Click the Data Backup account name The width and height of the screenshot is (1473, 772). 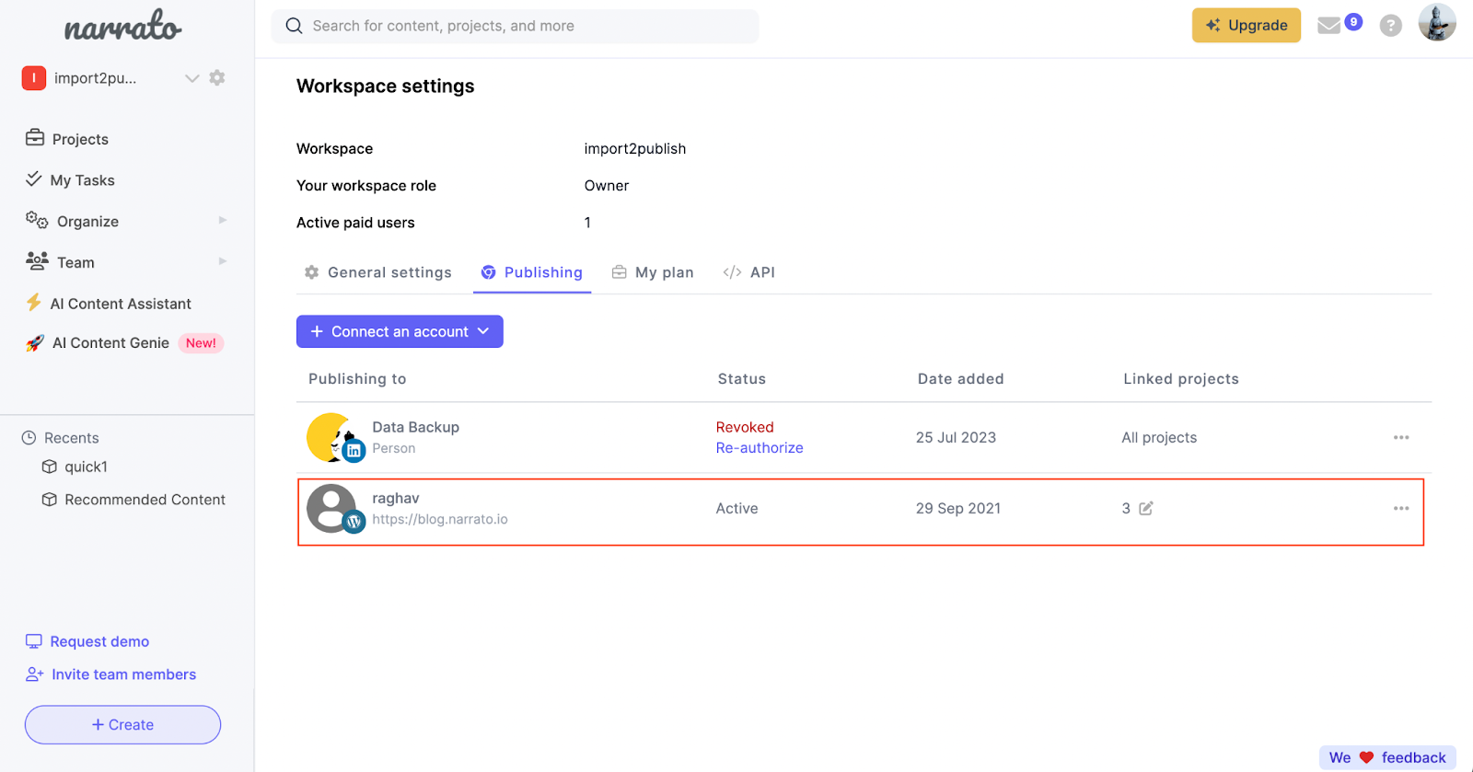(x=415, y=427)
